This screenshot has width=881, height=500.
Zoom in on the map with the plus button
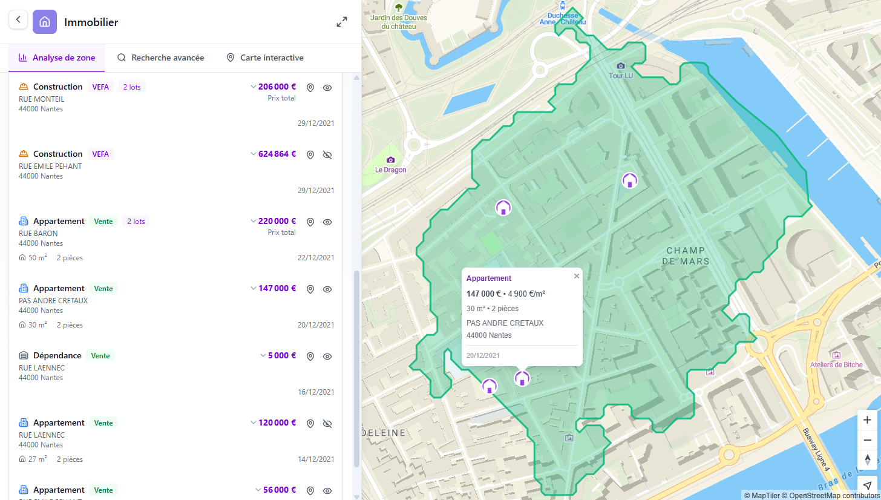[x=868, y=419]
